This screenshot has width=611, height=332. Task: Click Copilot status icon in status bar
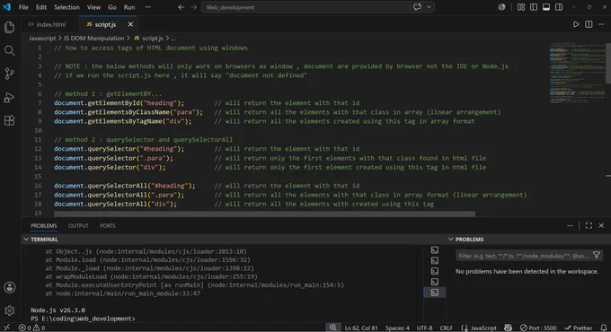pos(509,328)
